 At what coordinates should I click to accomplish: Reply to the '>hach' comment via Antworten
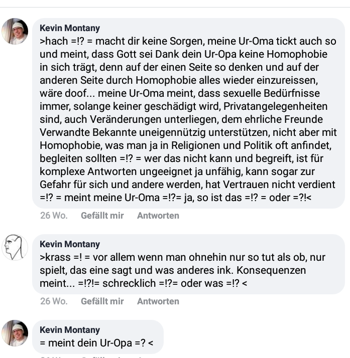pyautogui.click(x=158, y=216)
